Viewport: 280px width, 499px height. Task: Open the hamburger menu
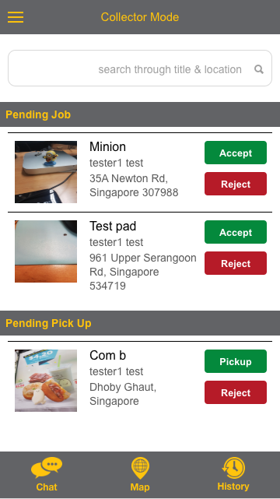(x=16, y=17)
